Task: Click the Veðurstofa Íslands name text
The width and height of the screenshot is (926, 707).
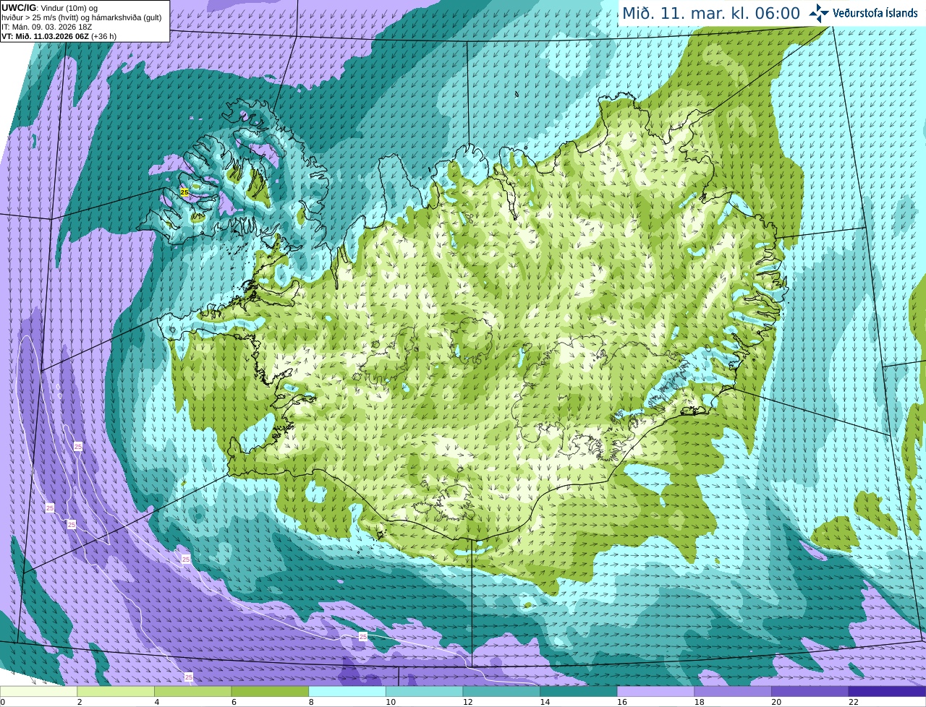Action: pyautogui.click(x=875, y=13)
